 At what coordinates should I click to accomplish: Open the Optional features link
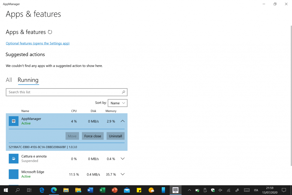pyautogui.click(x=38, y=43)
